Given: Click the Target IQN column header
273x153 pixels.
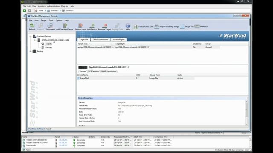Looking at the screenshot, I should [153, 44].
